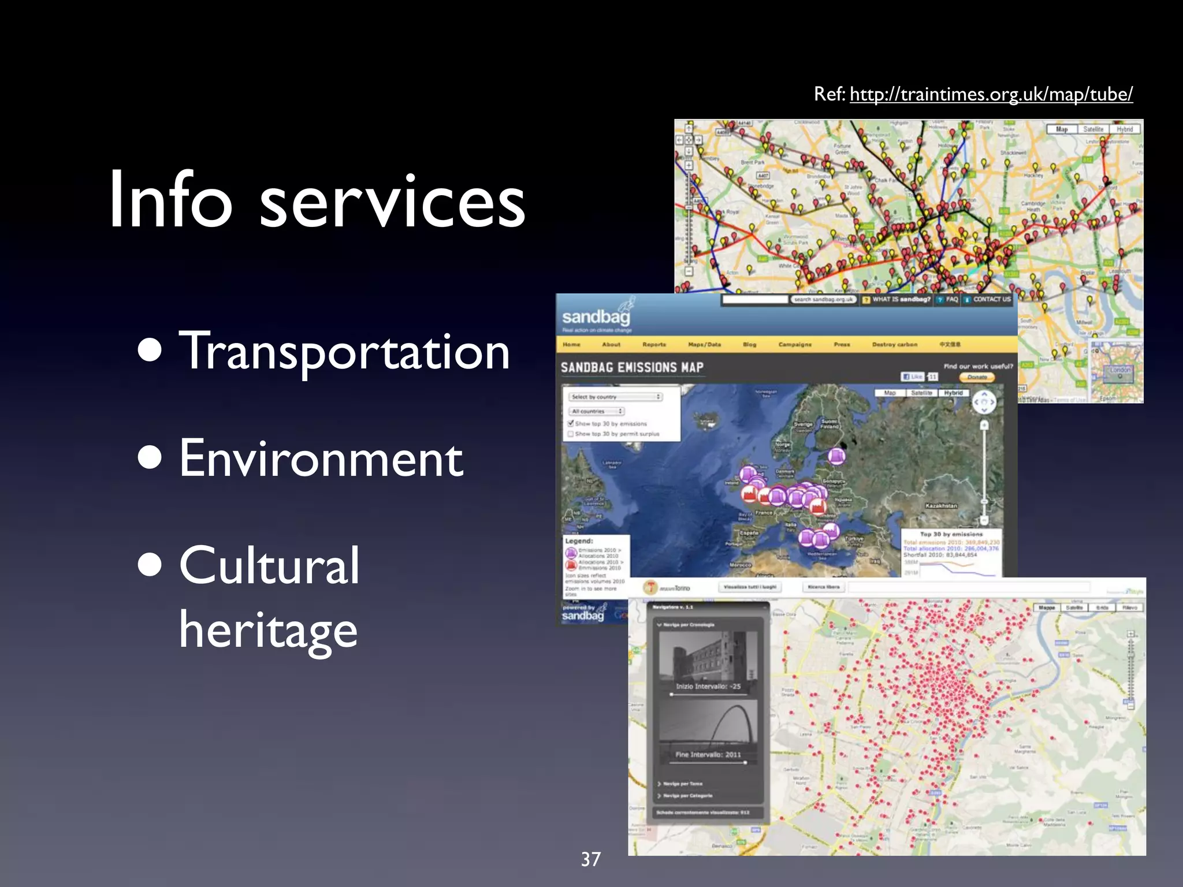The image size is (1183, 887).
Task: Open the 'Select by country' dropdown
Action: pyautogui.click(x=615, y=397)
